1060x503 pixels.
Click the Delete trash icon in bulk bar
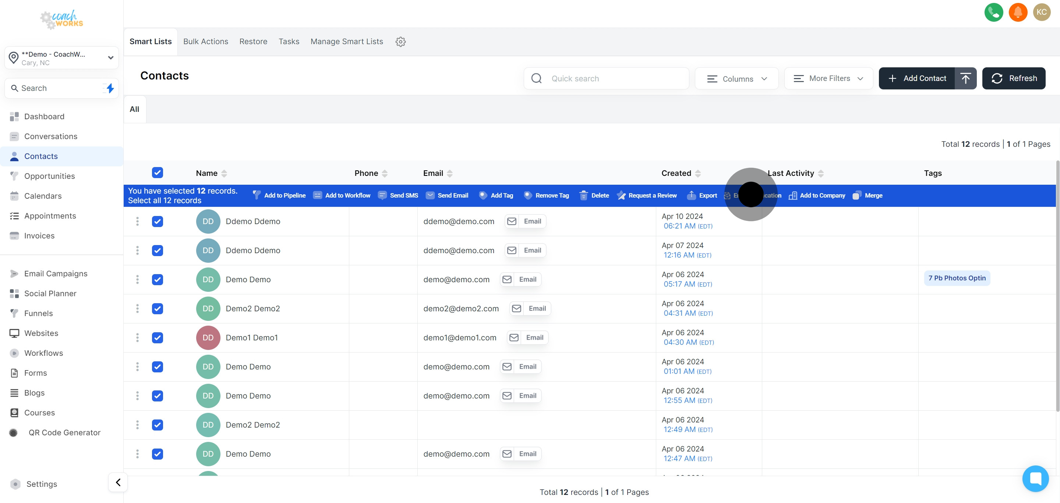[x=583, y=195]
